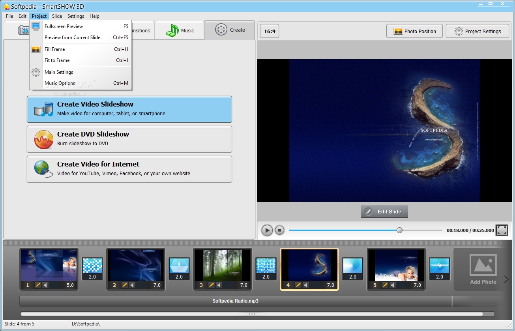The height and width of the screenshot is (331, 515).
Task: Click Edit Slide button
Action: 384,211
